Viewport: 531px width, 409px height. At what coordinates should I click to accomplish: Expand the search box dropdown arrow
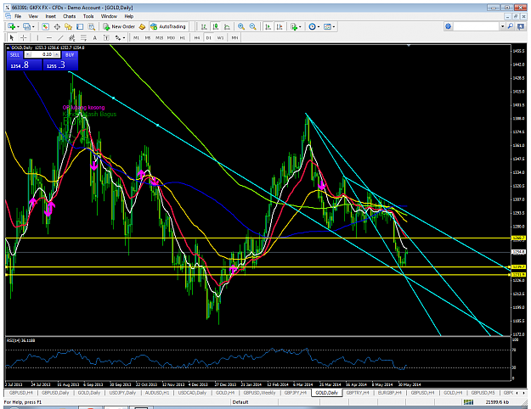[503, 26]
